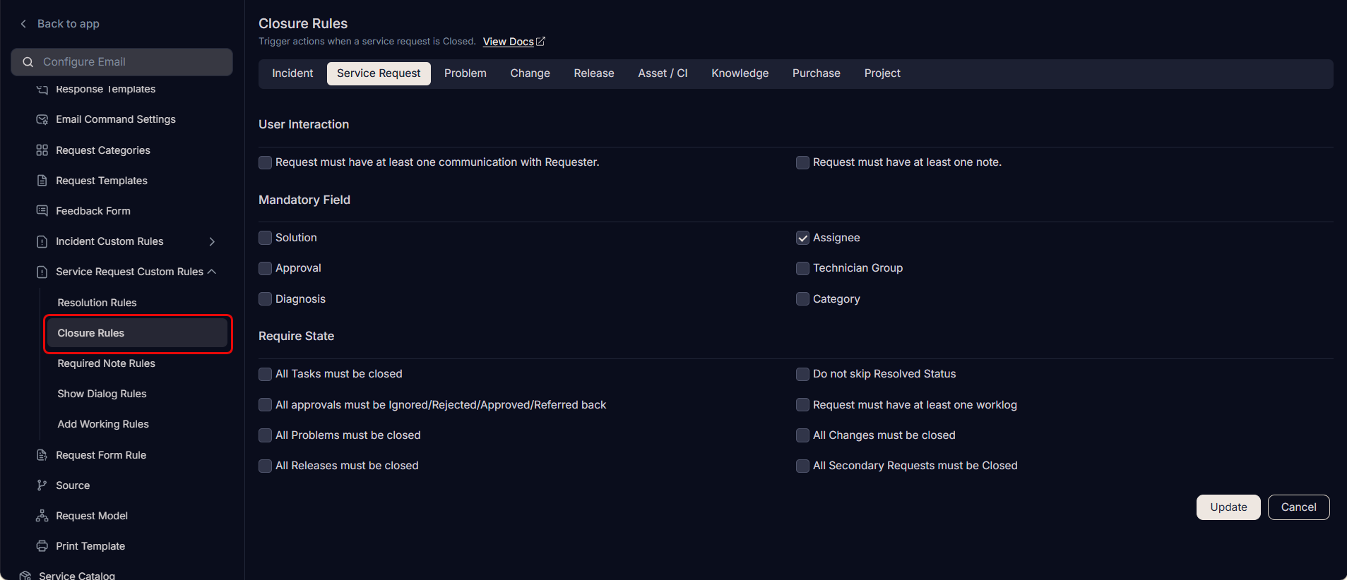Open the Problem tab
1347x580 pixels.
point(465,73)
